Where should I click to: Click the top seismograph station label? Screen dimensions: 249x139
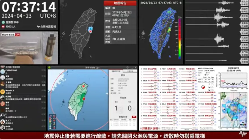244,3
